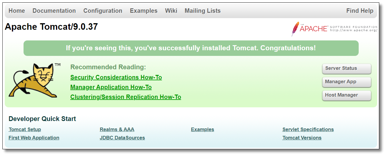
Task: Click the Tomcat cat mascot logo
Action: (x=32, y=80)
